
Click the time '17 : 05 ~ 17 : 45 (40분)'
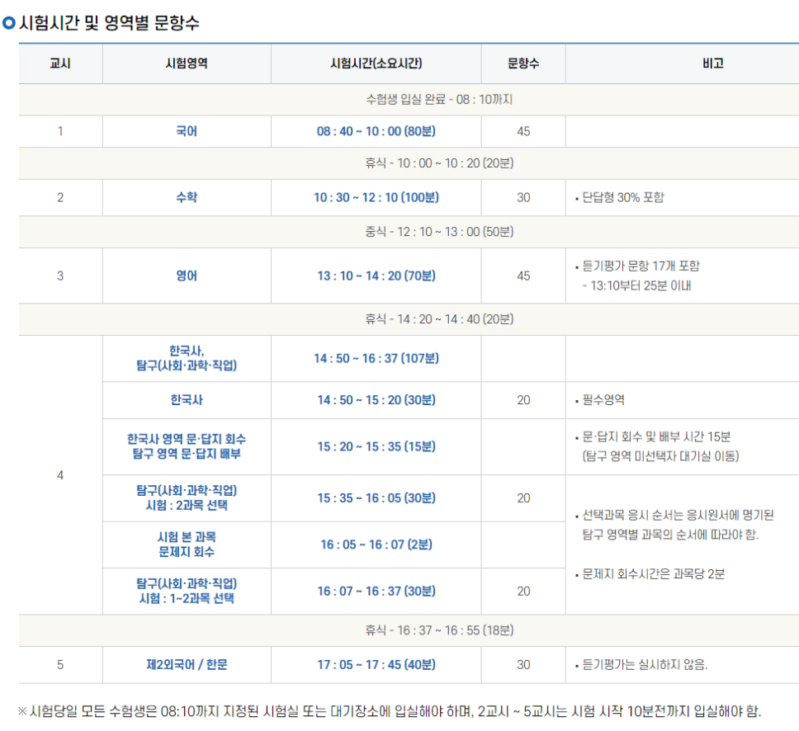point(376,665)
